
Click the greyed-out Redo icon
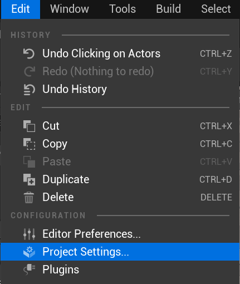(30, 71)
